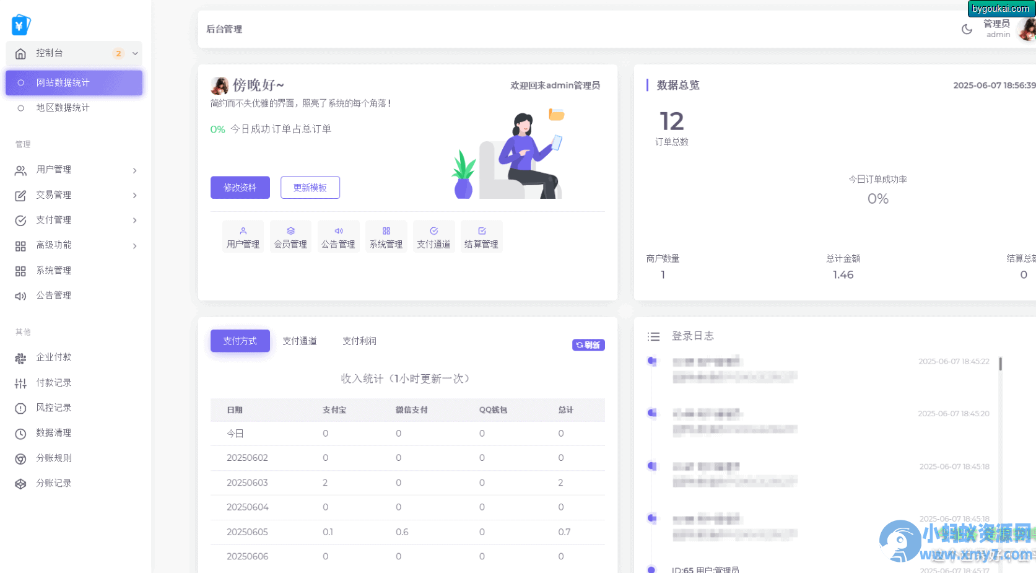Screen dimensions: 1036x573
Task: Click the 总计金额 value 1.46
Action: coord(843,274)
